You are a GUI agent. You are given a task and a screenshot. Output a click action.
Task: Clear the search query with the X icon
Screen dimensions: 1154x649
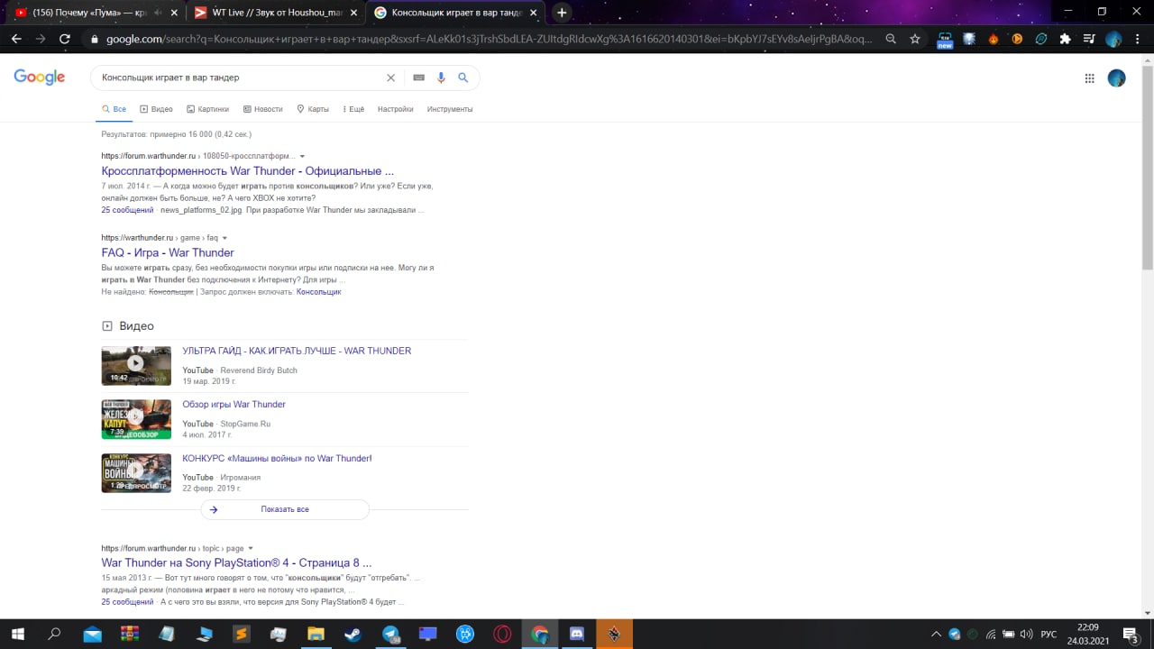pos(390,78)
